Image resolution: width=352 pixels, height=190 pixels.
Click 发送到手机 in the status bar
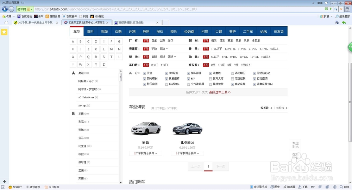pyautogui.click(x=259, y=187)
